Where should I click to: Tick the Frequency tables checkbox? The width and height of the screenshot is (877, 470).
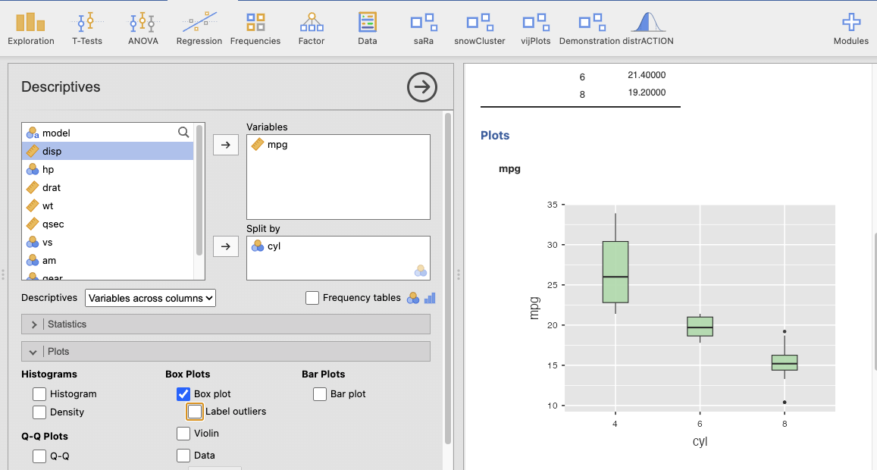pyautogui.click(x=312, y=298)
